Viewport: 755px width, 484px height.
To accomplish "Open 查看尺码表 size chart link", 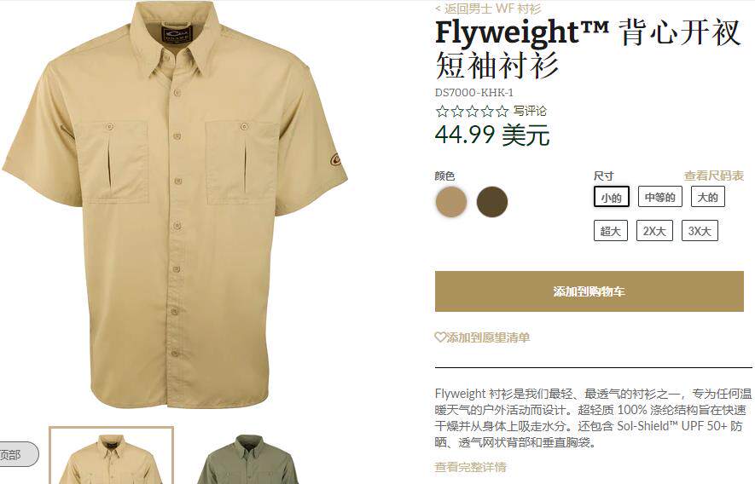I will 713,176.
